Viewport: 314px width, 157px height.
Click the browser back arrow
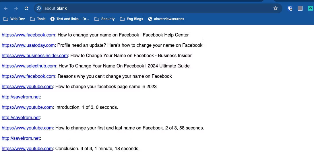tap(6, 8)
